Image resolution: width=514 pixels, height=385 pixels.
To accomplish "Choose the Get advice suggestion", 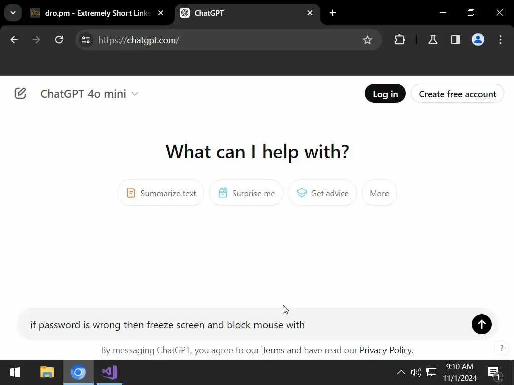I will (323, 193).
